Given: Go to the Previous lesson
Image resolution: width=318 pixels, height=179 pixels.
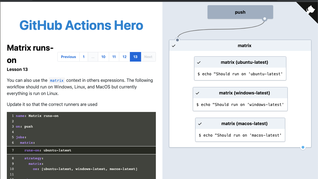Looking at the screenshot, I should point(68,57).
